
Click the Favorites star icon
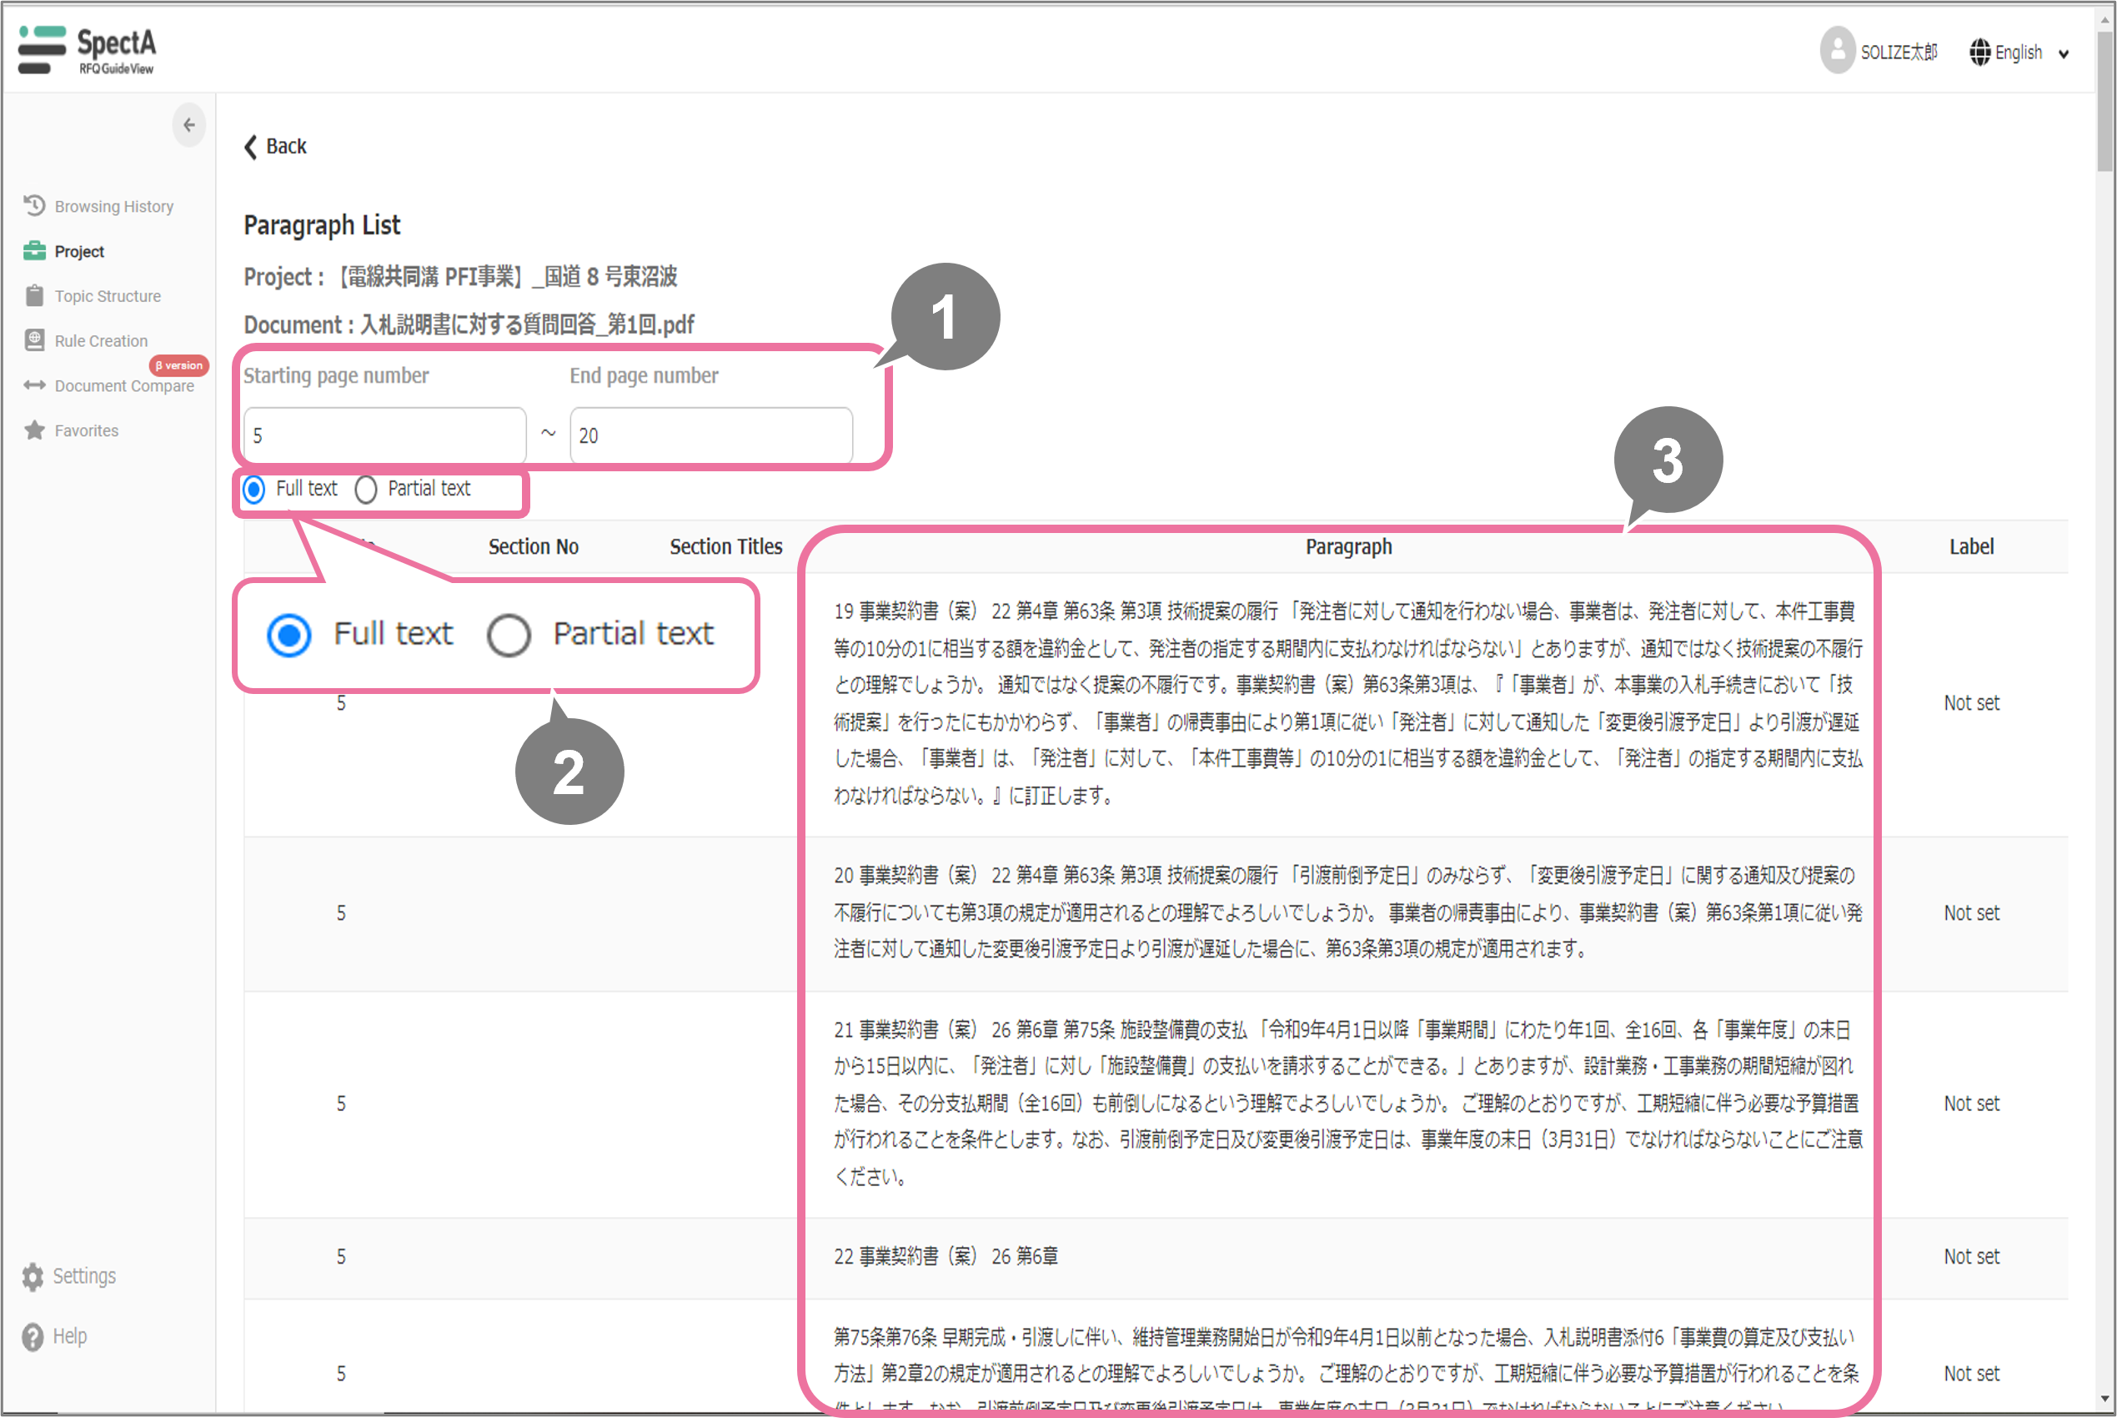[34, 430]
